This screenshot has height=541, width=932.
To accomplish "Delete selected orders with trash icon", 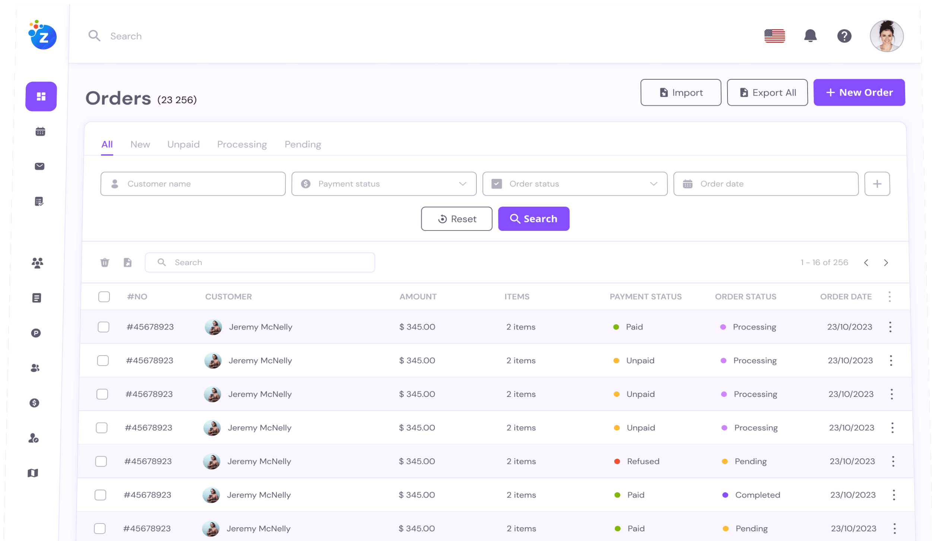I will coord(105,262).
